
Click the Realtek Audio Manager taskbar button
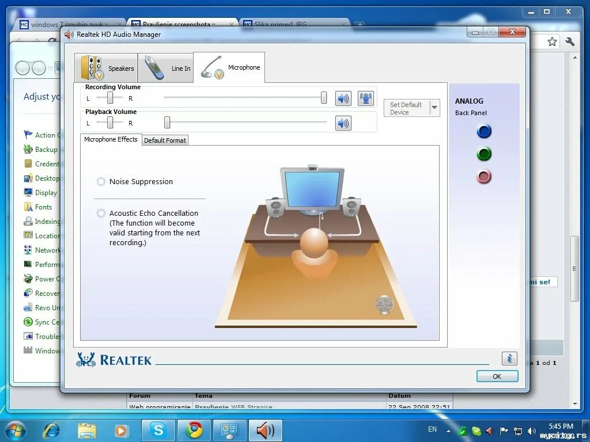pos(265,430)
